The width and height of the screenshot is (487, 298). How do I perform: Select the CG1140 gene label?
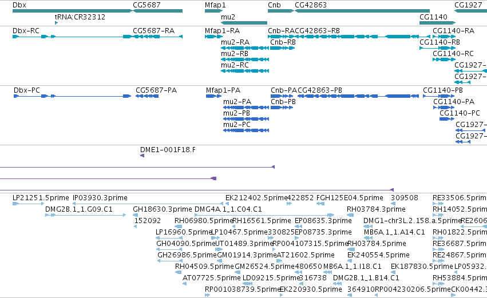(x=433, y=17)
